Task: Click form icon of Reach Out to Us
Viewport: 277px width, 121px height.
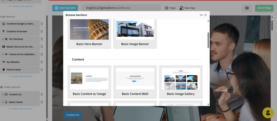Action: 4,47
